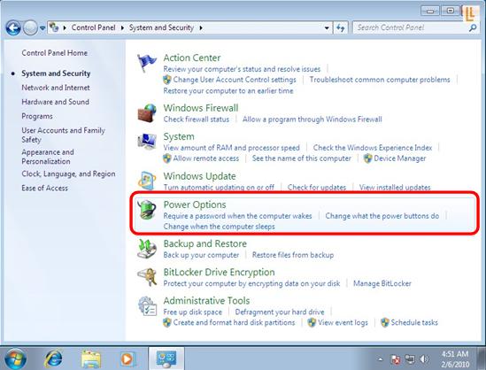The image size is (486, 370).
Task: Expand the address bar history dropdown
Action: 327,28
